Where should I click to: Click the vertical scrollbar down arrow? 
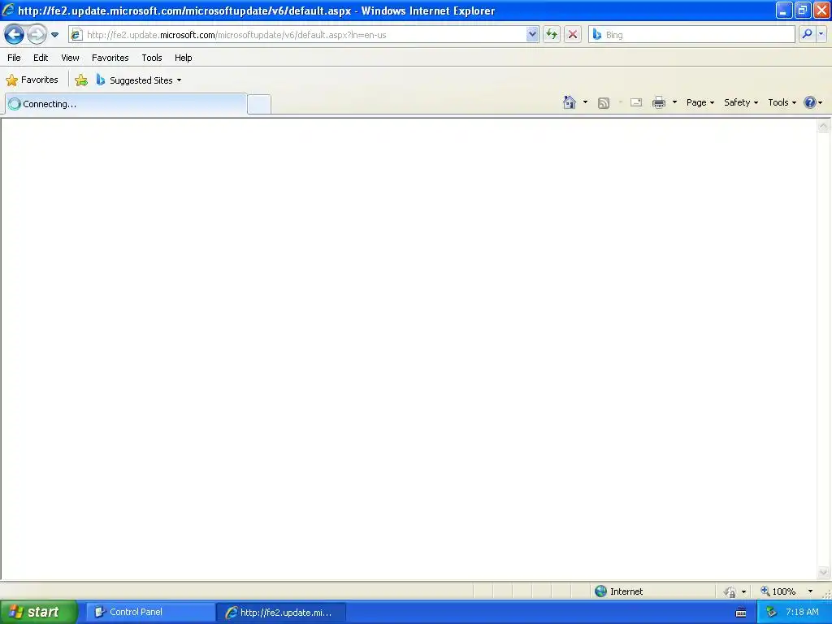(x=823, y=572)
